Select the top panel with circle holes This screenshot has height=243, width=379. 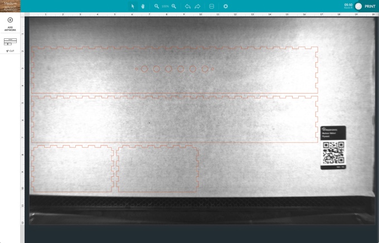(x=174, y=70)
